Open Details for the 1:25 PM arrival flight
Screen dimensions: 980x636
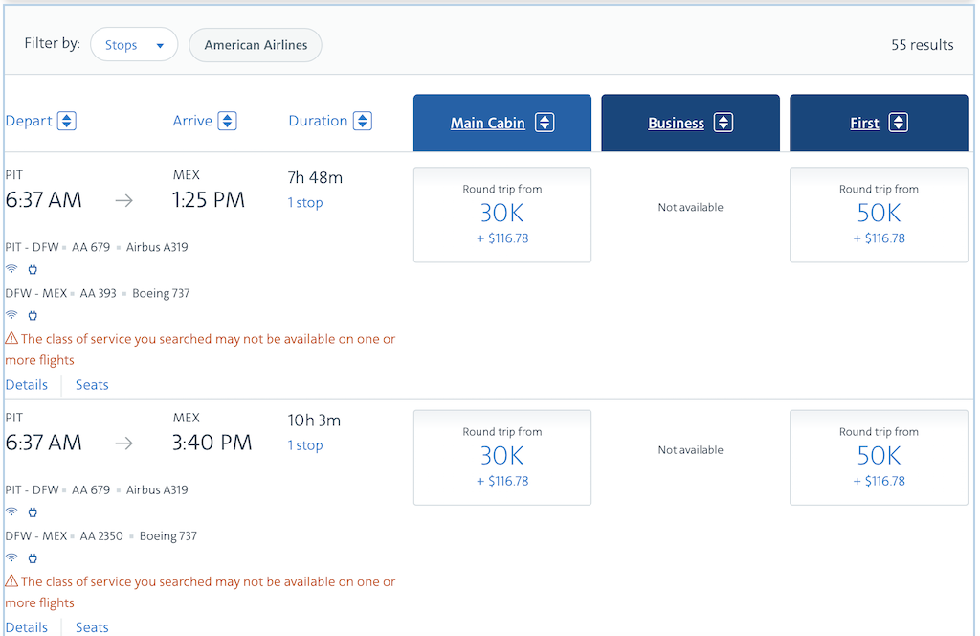pos(26,385)
